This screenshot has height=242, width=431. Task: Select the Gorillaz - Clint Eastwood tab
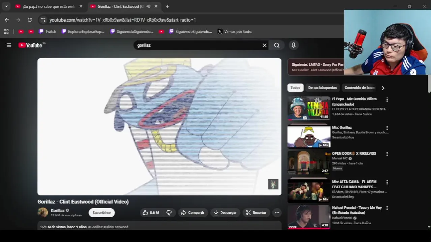click(x=120, y=6)
